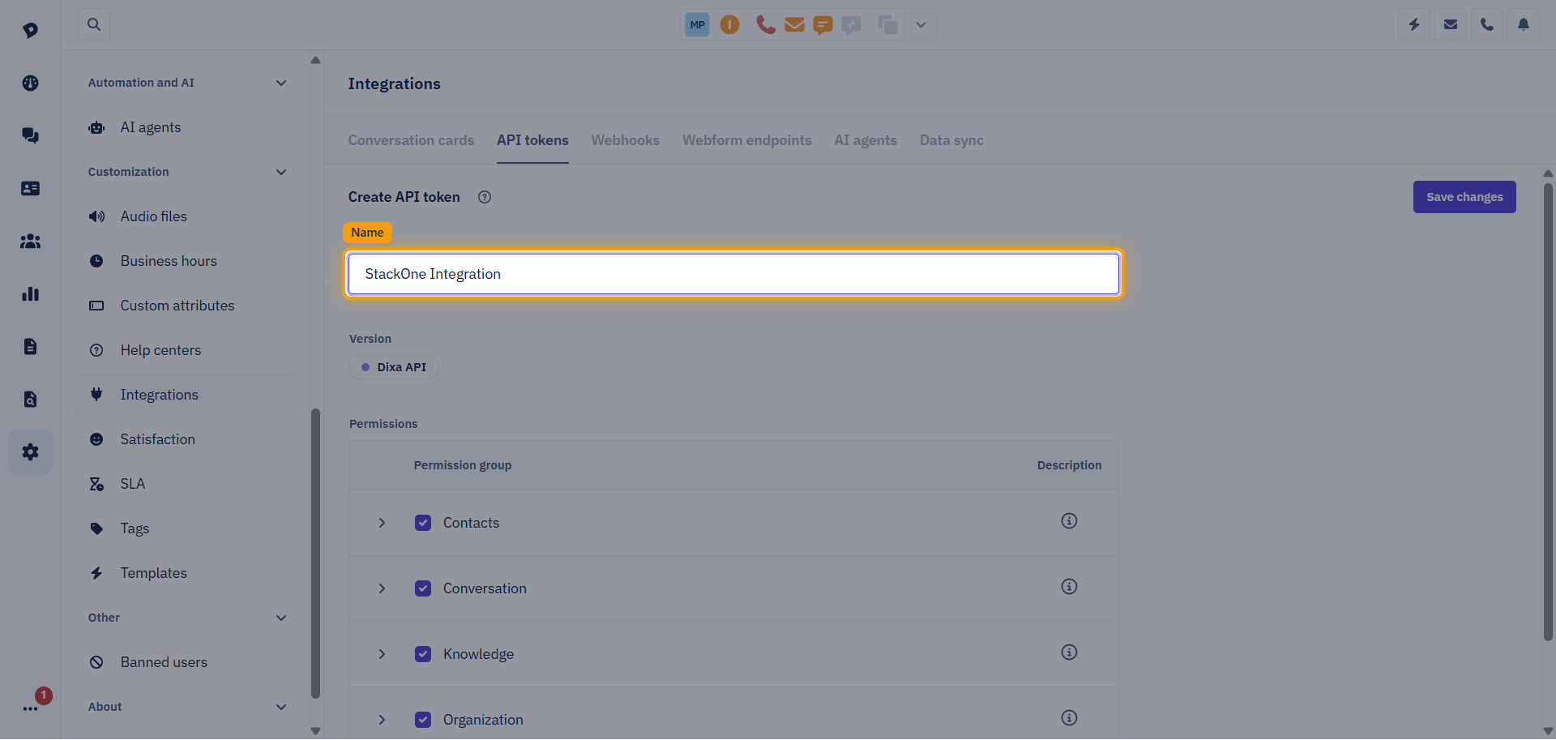The height and width of the screenshot is (740, 1556).
Task: Click the orange email channel icon
Action: (x=794, y=24)
